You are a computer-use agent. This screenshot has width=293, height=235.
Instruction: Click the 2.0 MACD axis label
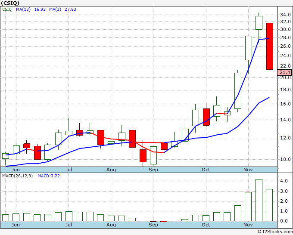tap(284, 201)
